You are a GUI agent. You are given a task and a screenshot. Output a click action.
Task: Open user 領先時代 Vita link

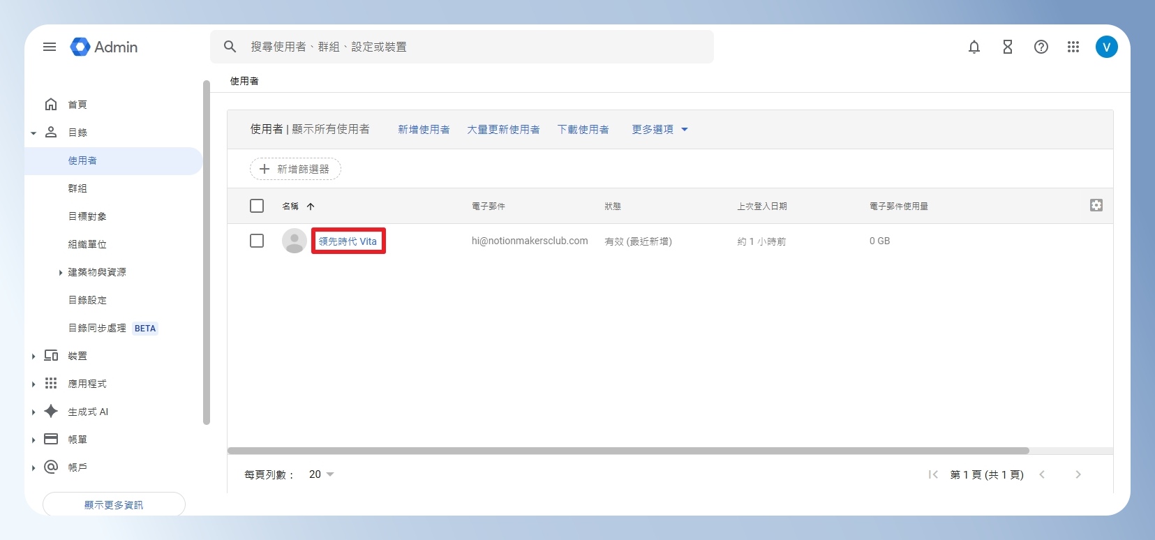[348, 241]
